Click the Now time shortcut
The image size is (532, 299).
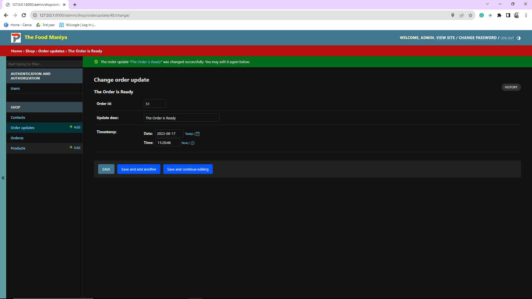click(x=185, y=143)
